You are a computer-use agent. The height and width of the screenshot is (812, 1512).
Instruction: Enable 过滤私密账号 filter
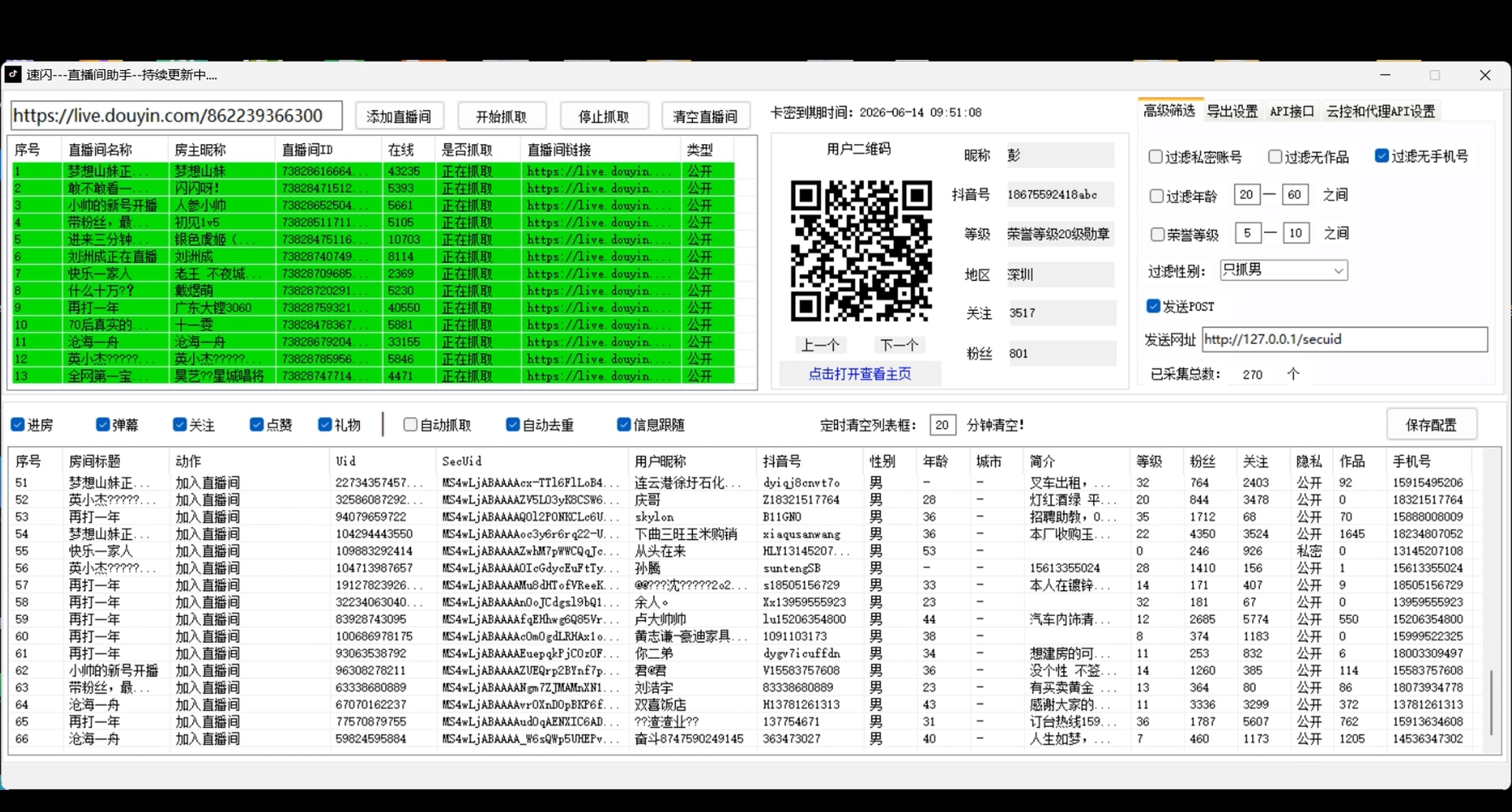[1157, 157]
